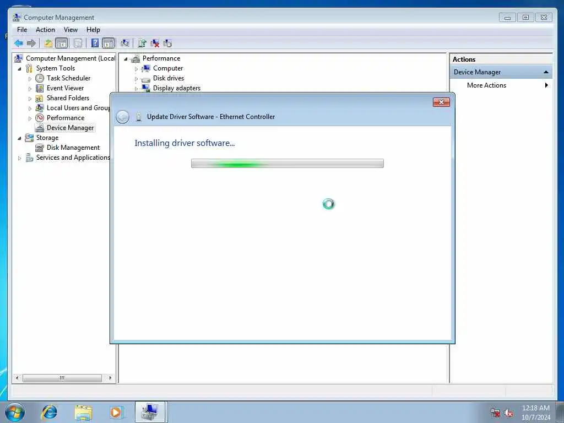Click the blue Help question mark icon
This screenshot has width=564, height=423.
click(x=95, y=44)
